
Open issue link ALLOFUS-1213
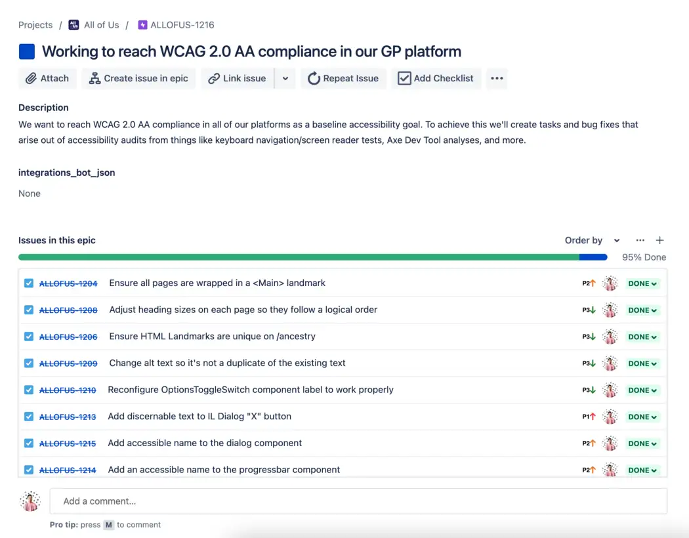pyautogui.click(x=67, y=417)
